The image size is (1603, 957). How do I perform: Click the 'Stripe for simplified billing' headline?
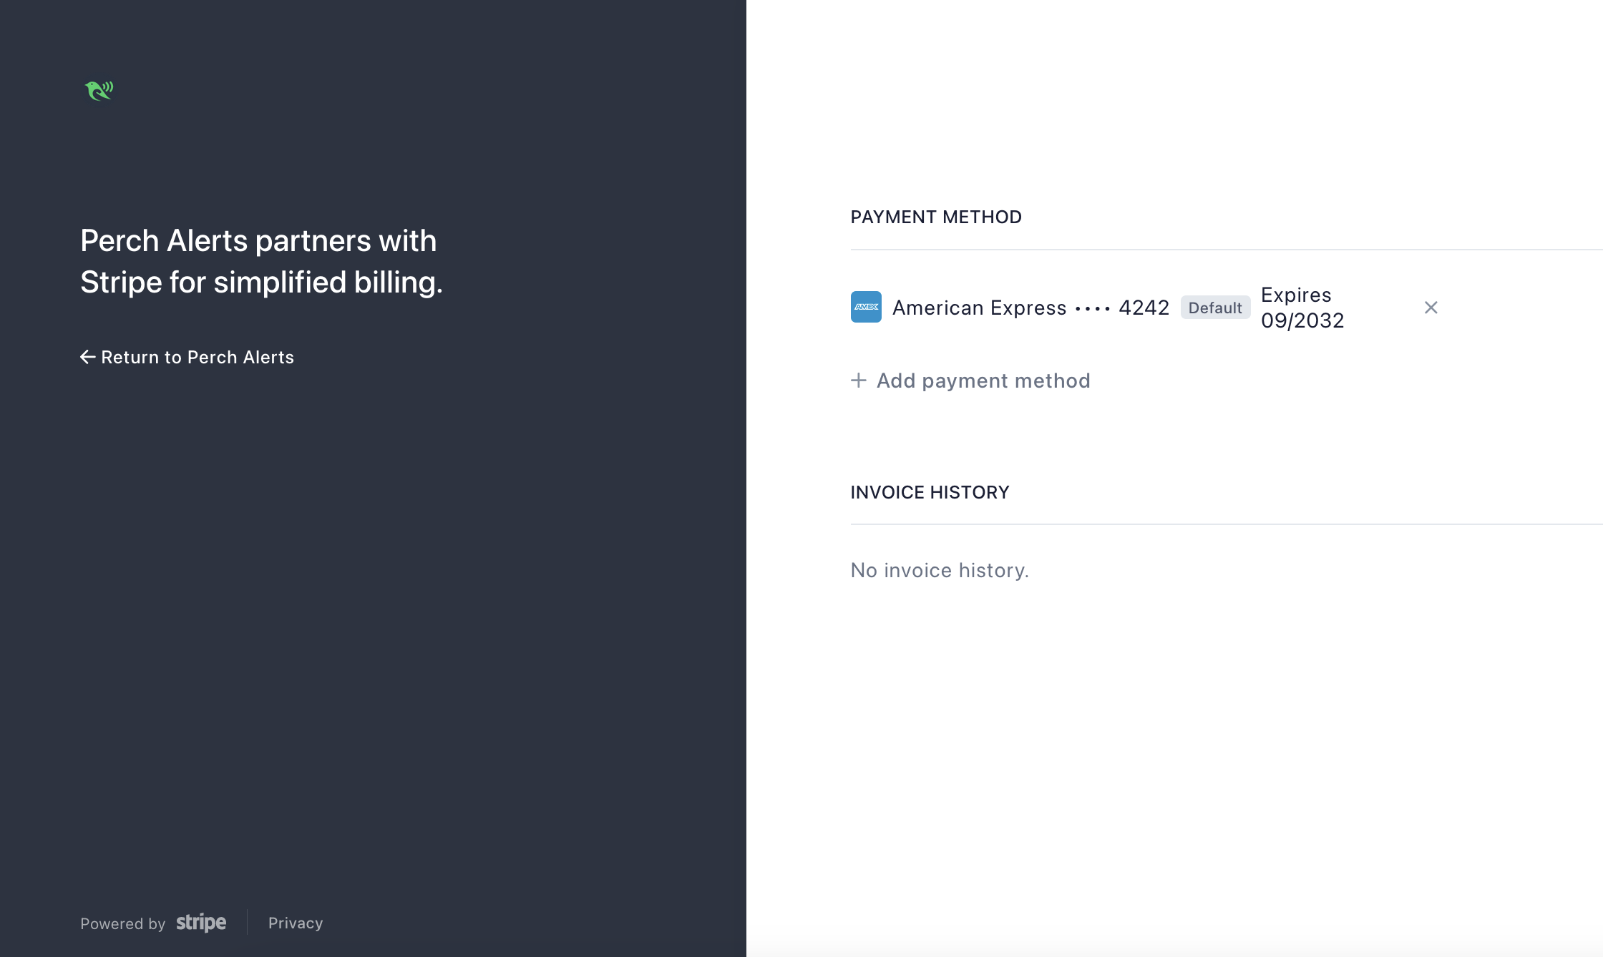click(261, 282)
